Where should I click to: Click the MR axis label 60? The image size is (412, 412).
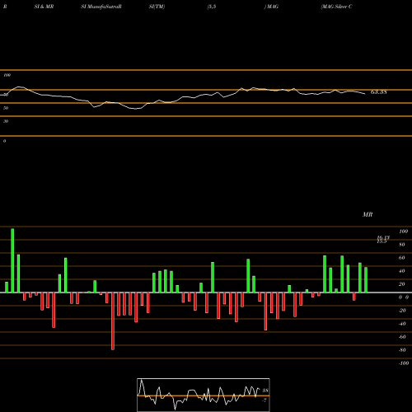pyautogui.click(x=402, y=258)
